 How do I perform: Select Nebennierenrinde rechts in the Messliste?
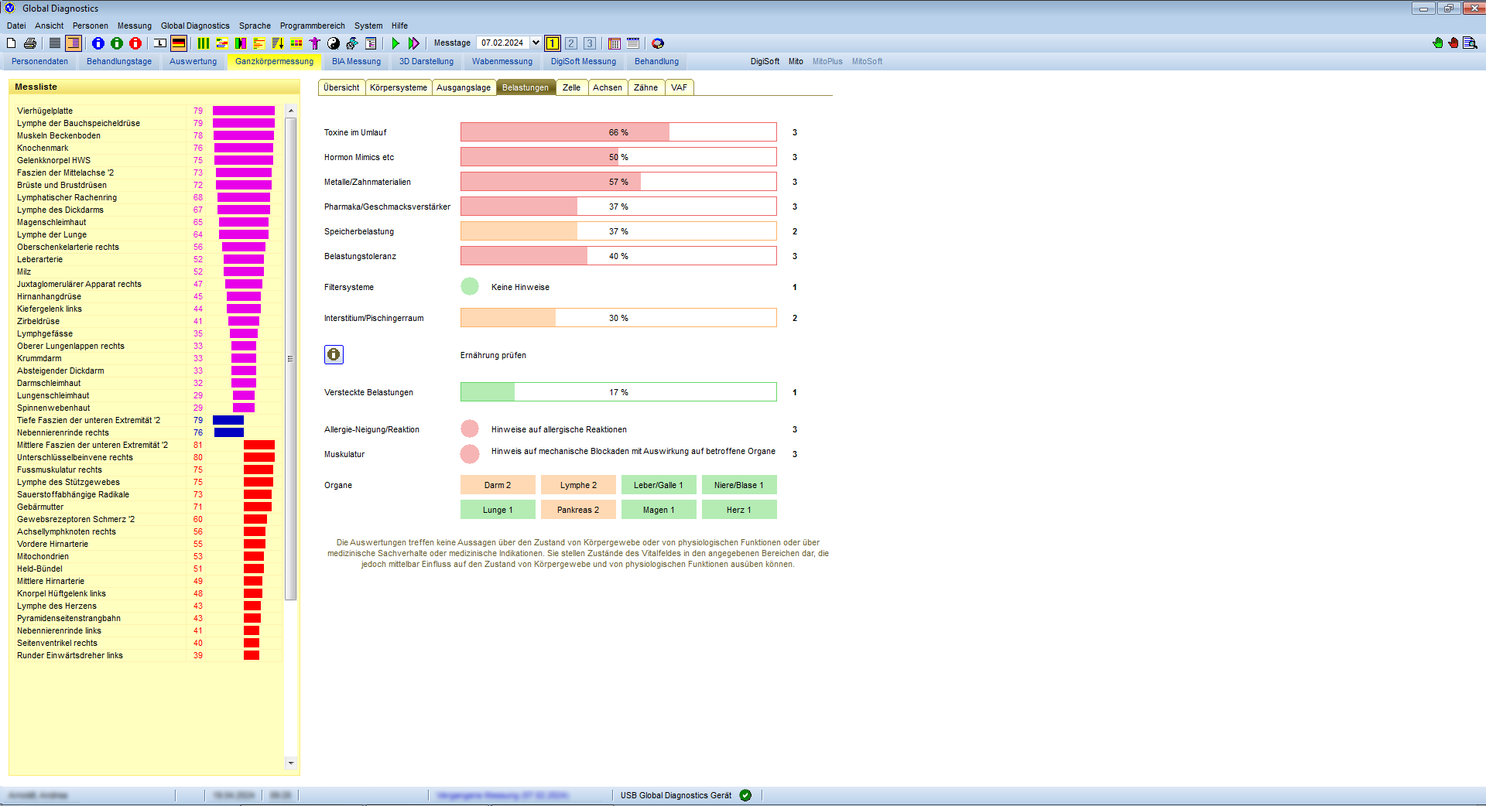[x=147, y=432]
